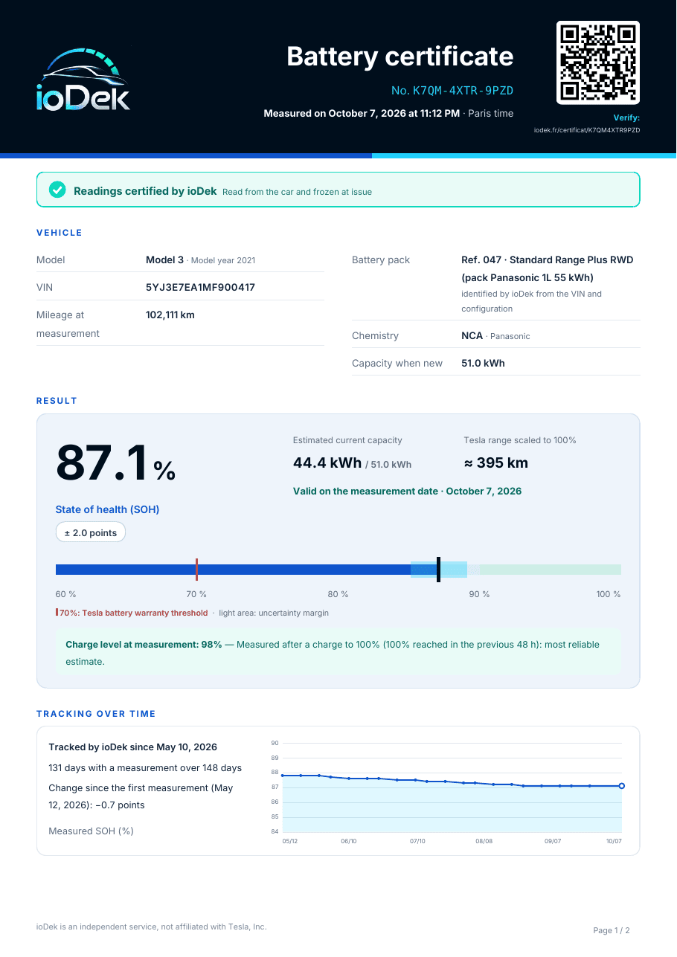Screen dimensions: 677x957
Task: Click the last data point on SOH chart
Action: click(622, 786)
